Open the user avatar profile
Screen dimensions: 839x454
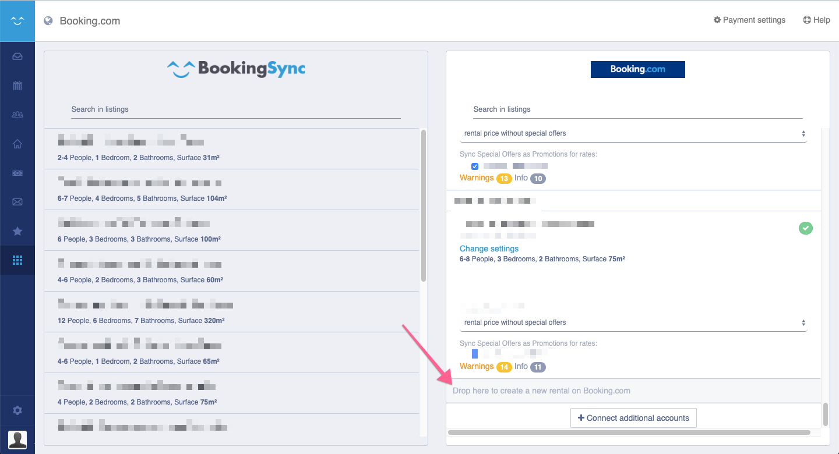point(17,439)
